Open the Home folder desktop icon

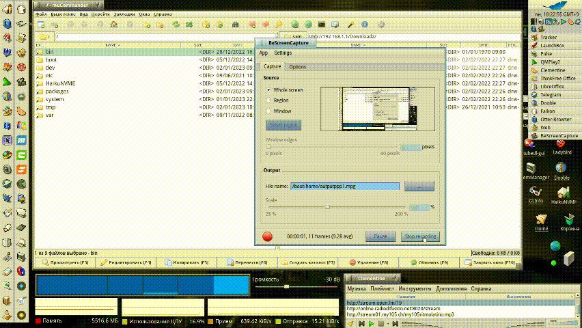point(541,221)
